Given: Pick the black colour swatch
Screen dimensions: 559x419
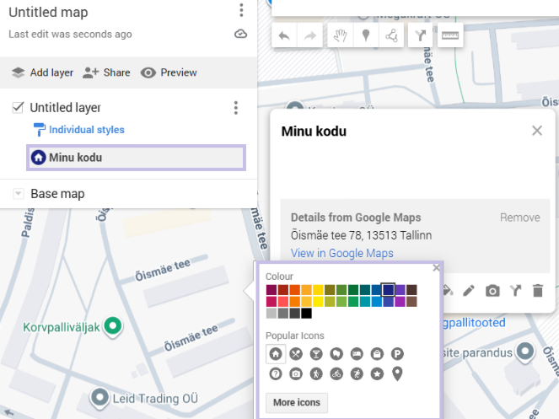Looking at the screenshot, I should (306, 314).
